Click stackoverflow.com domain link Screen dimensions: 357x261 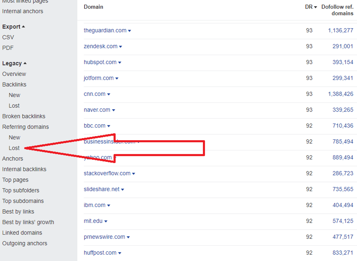tap(107, 173)
